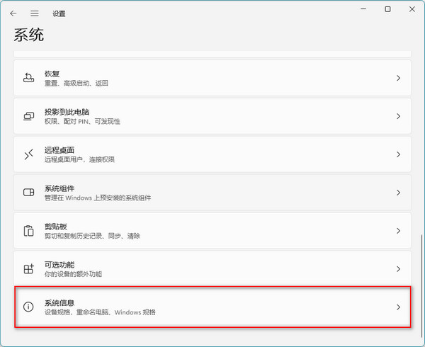Screen dimensions: 425x347
Task: Click the chevron next to 剪贴板
Action: pos(398,231)
